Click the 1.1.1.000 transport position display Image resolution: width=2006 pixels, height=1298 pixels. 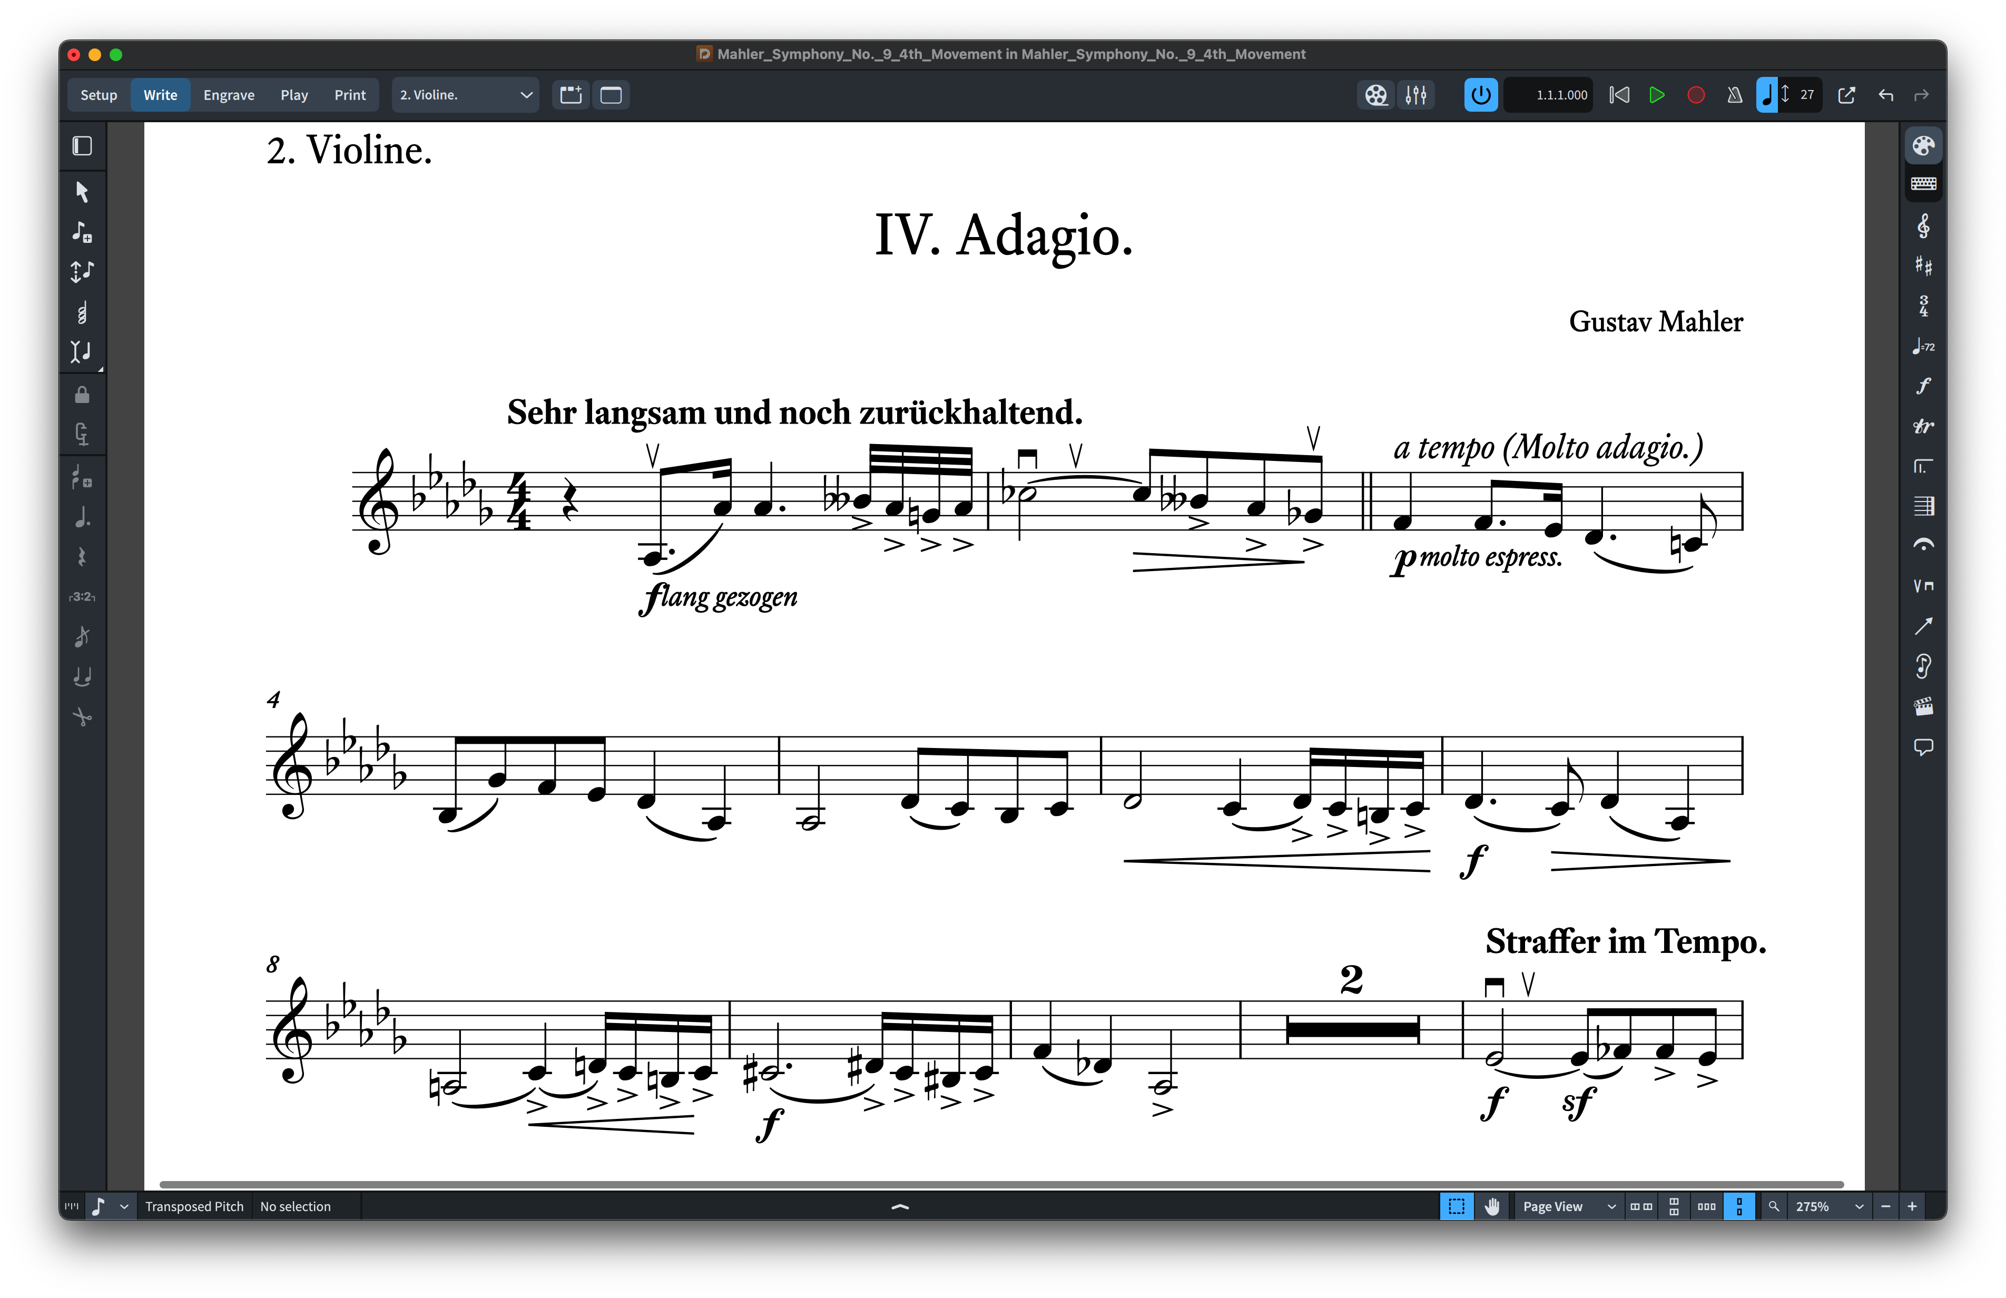(x=1549, y=95)
